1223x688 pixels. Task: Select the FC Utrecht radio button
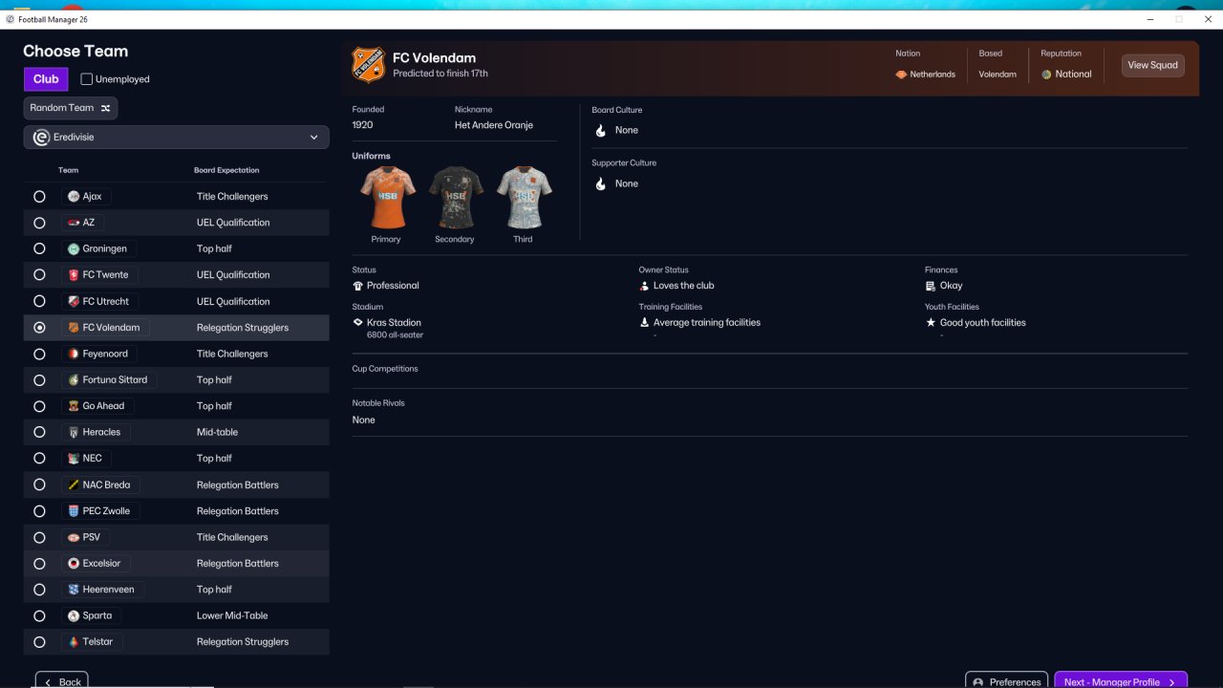[39, 301]
